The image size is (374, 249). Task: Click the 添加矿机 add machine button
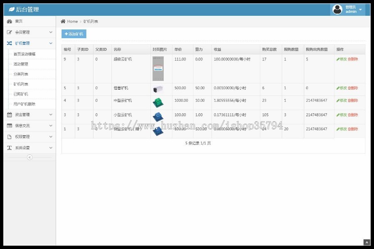click(74, 34)
